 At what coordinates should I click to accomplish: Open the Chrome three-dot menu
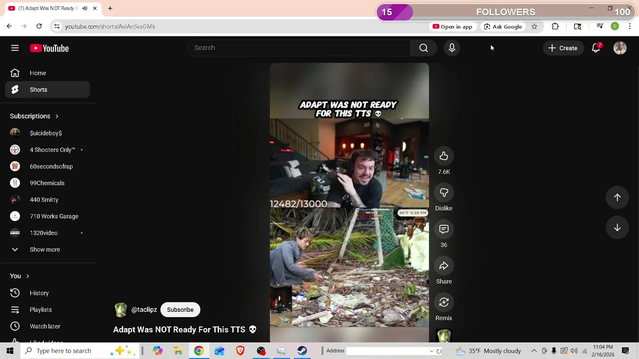(630, 26)
